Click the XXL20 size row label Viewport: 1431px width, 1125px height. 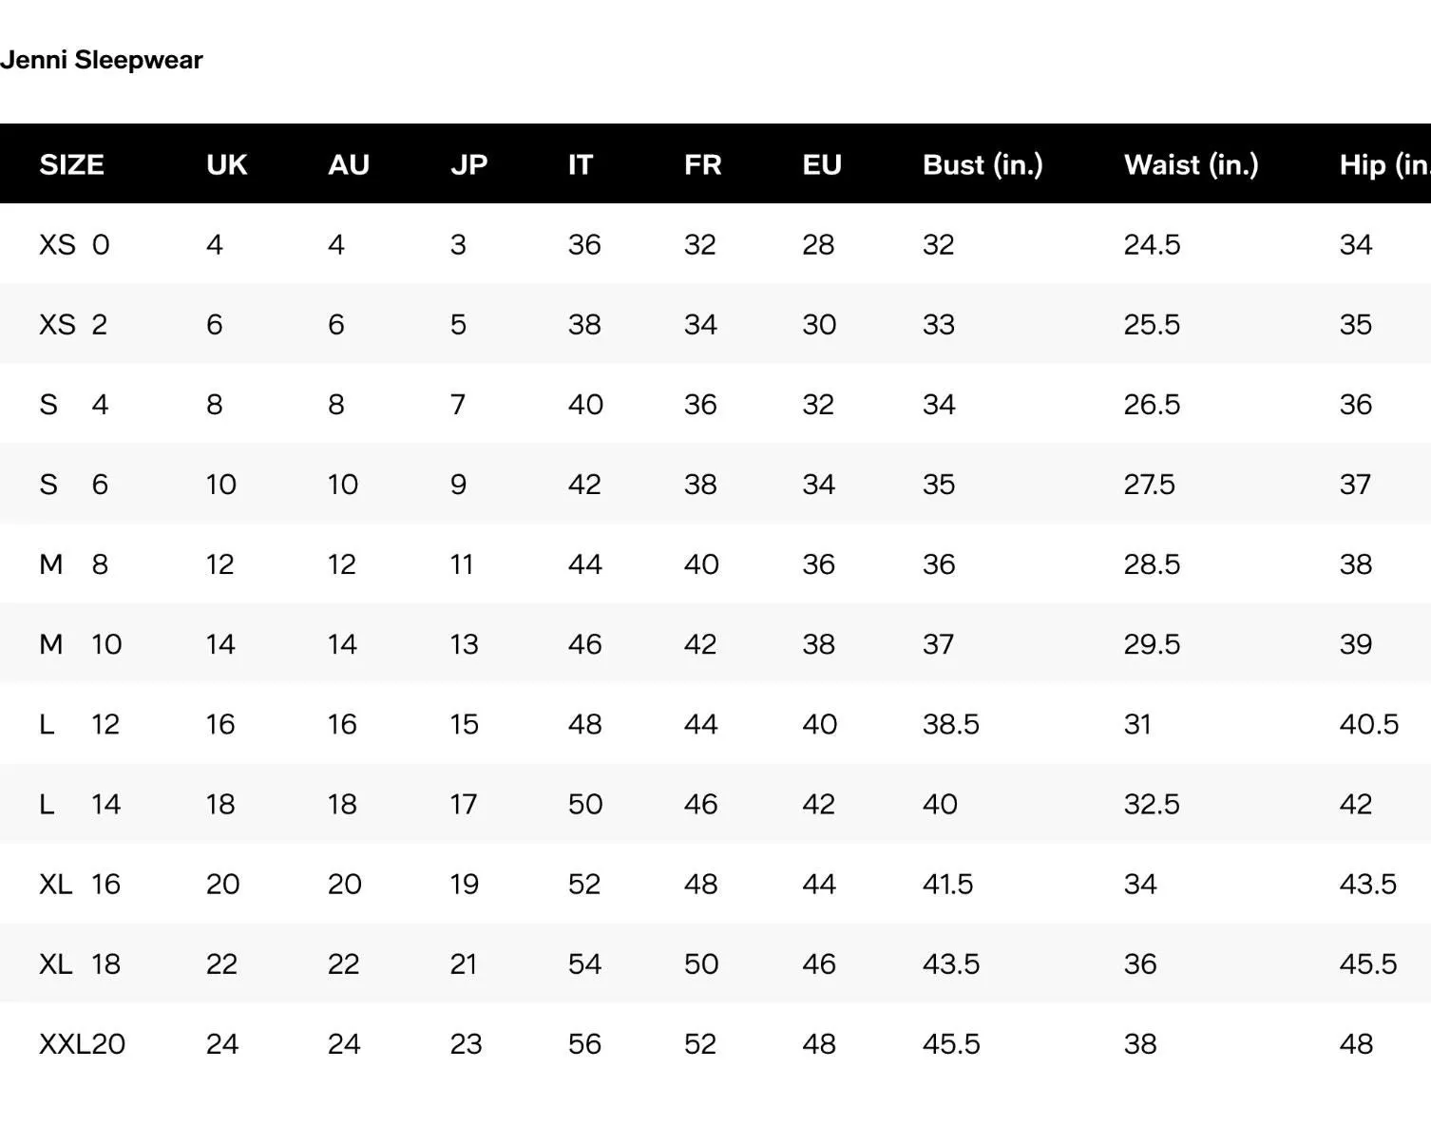82,1043
